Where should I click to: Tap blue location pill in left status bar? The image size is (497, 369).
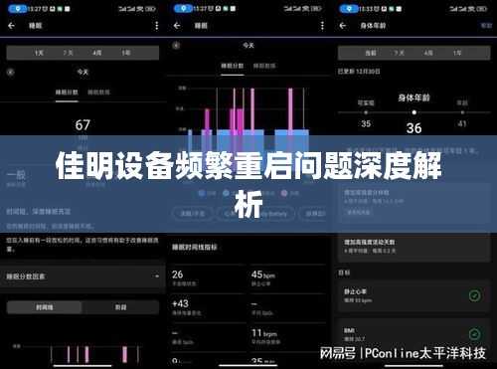(18, 9)
